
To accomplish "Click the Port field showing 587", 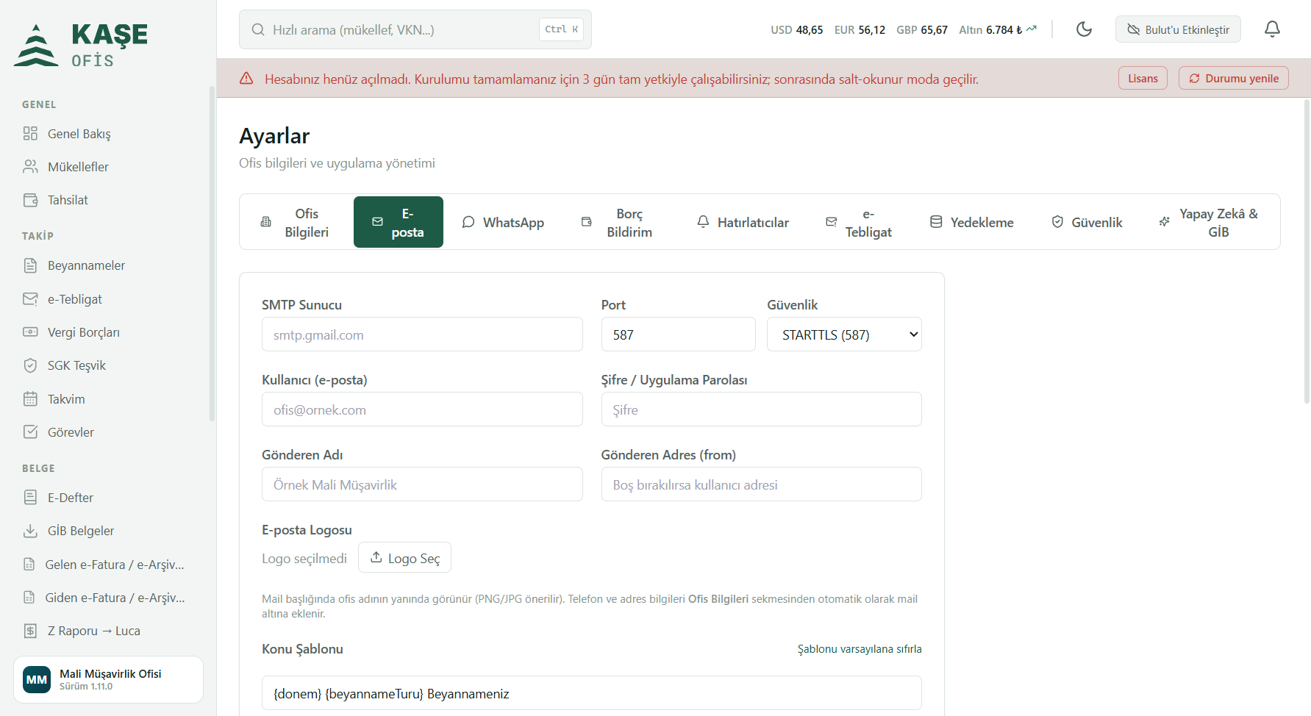I will click(678, 334).
